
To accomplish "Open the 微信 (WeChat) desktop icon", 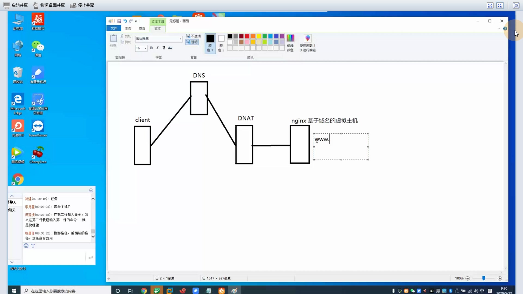I will pos(38,48).
